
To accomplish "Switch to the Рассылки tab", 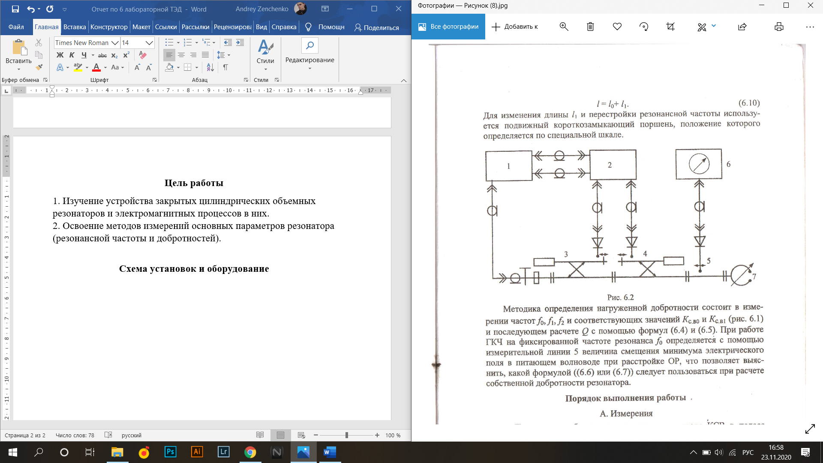I will pos(195,27).
